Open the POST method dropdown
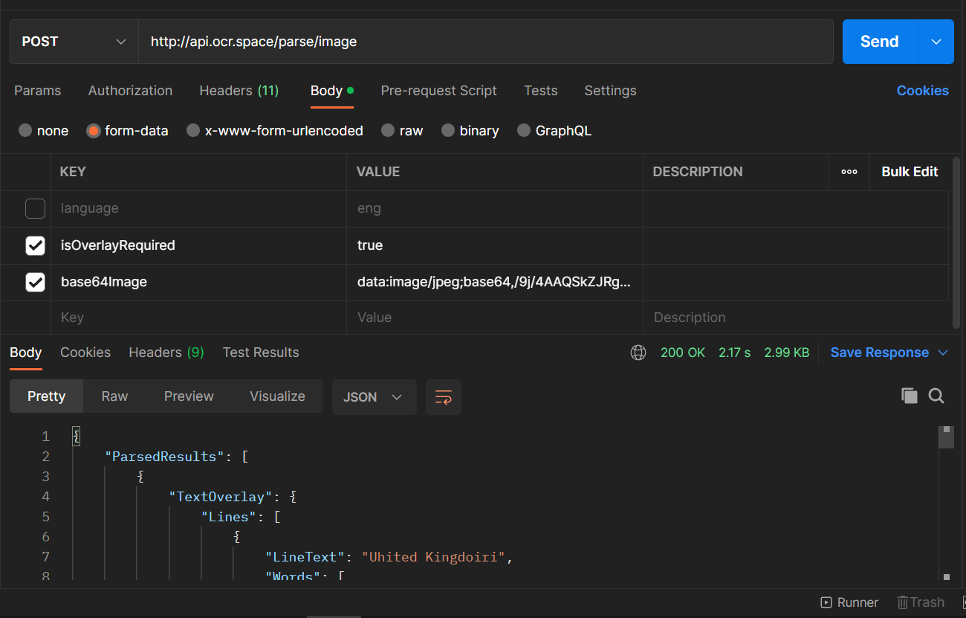The width and height of the screenshot is (966, 618). (74, 42)
